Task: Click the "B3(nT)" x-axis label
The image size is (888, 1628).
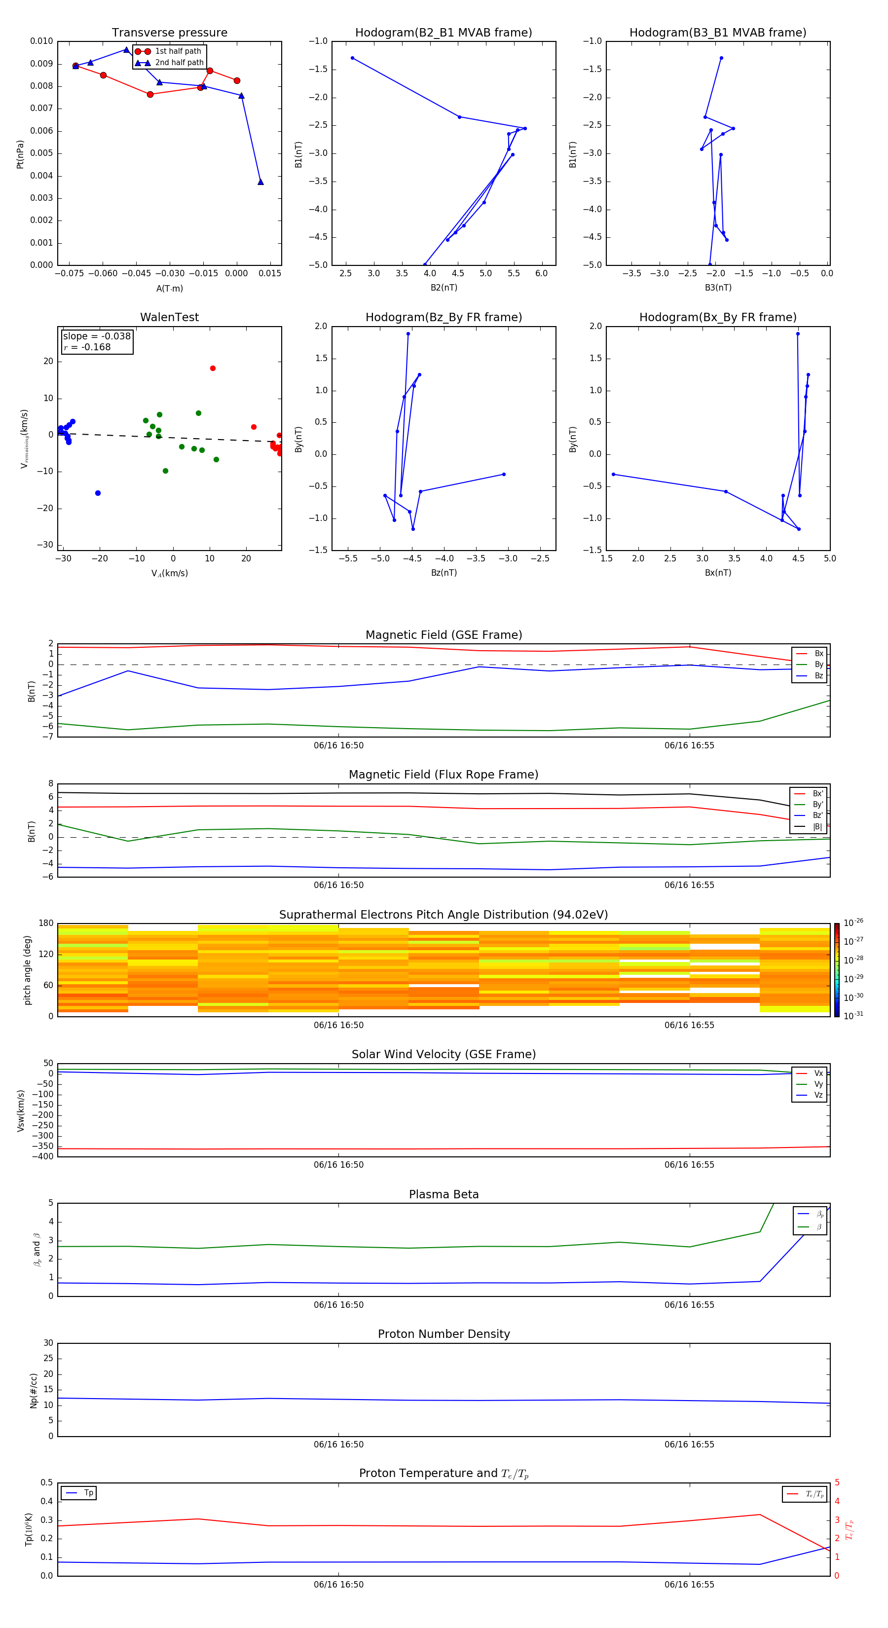Action: pyautogui.click(x=718, y=288)
